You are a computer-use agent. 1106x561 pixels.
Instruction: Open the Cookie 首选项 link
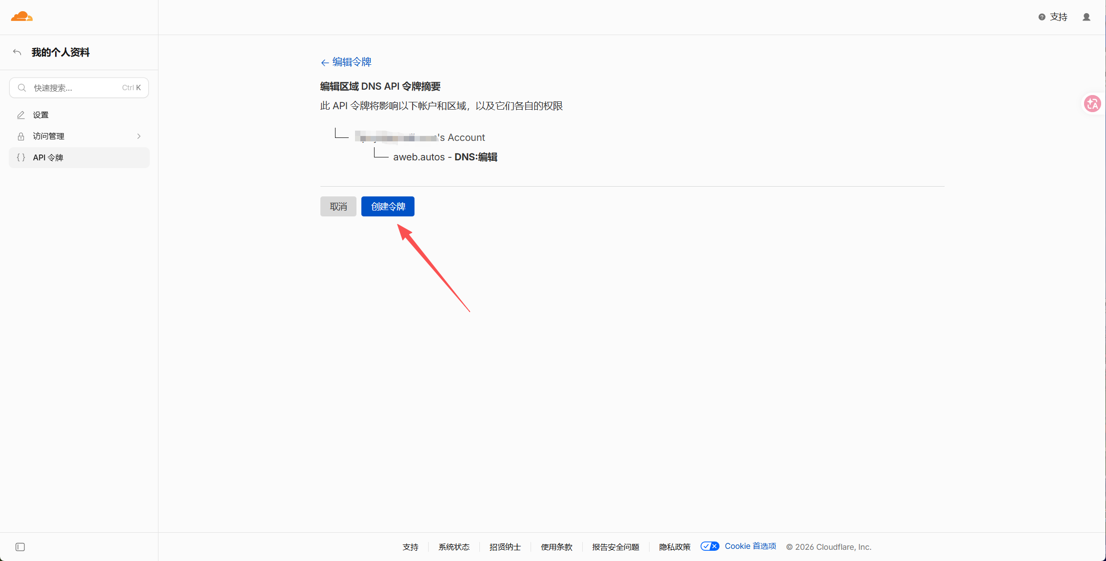click(x=750, y=546)
